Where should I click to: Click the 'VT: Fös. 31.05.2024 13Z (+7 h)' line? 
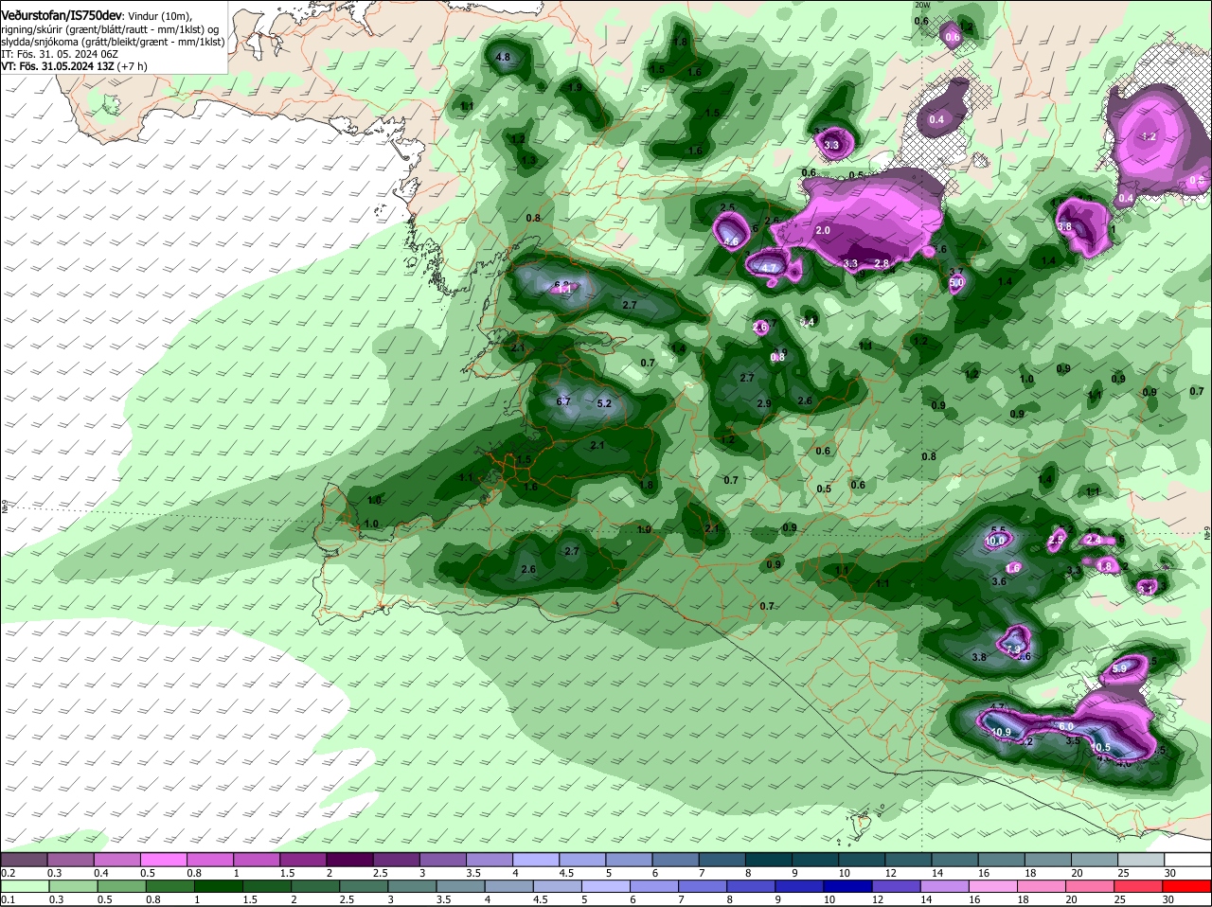(x=75, y=66)
